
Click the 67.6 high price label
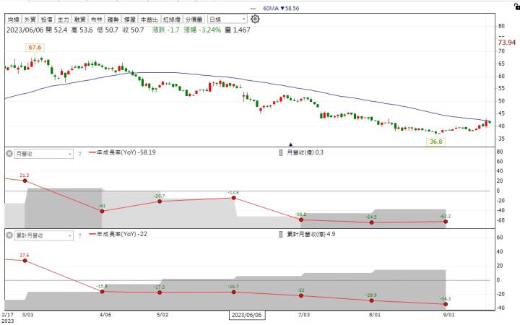tap(35, 48)
